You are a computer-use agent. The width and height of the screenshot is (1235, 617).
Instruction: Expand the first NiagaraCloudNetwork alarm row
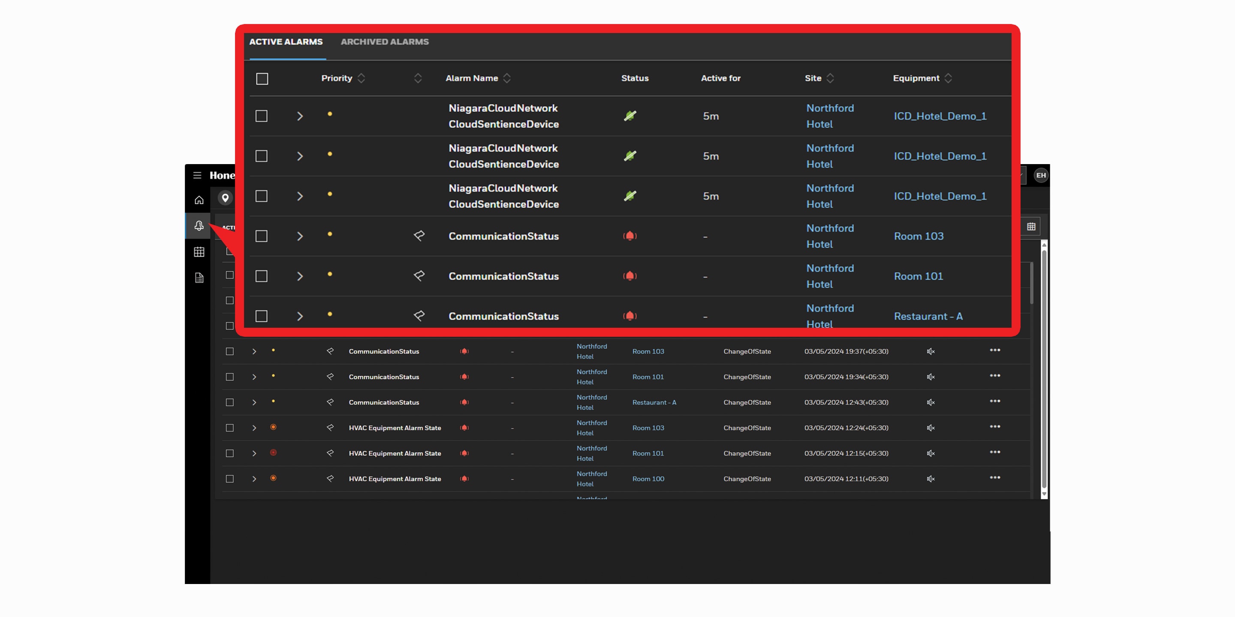[300, 117]
